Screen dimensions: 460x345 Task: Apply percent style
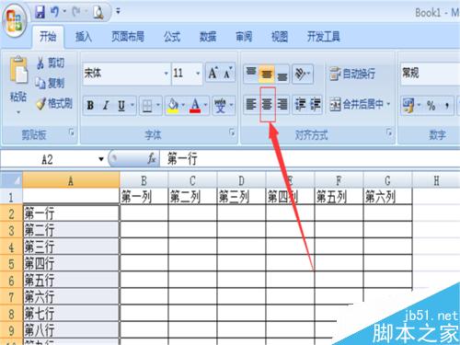(x=431, y=106)
